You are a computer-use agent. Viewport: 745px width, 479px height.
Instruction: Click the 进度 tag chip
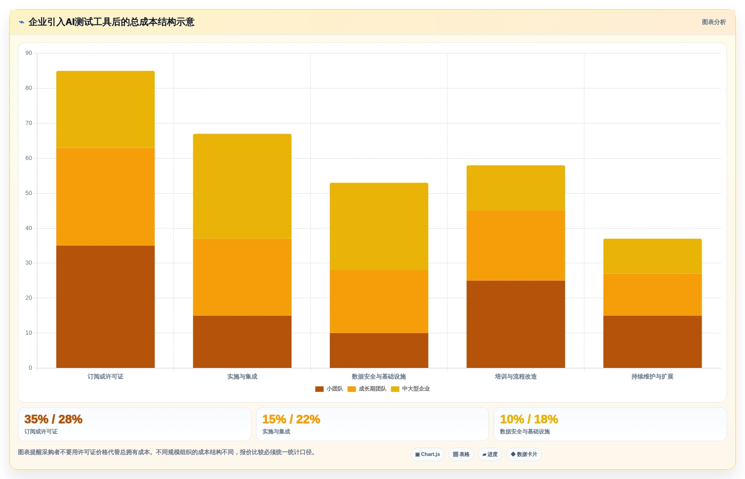[490, 454]
